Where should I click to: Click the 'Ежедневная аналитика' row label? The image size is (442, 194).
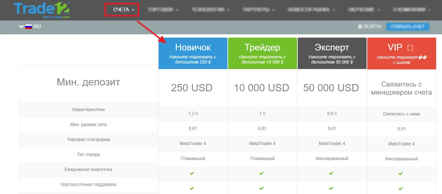click(89, 170)
